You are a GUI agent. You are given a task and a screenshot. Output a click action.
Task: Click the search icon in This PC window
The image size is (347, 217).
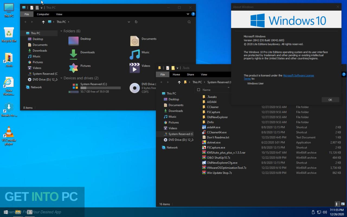pos(189,22)
